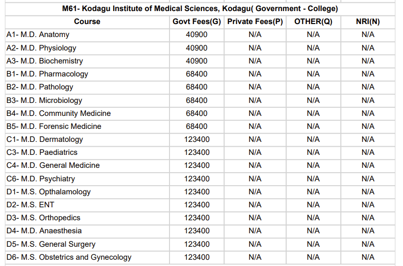This screenshot has width=403, height=266.
Task: Click the Private Fees(P) column header
Action: (255, 22)
